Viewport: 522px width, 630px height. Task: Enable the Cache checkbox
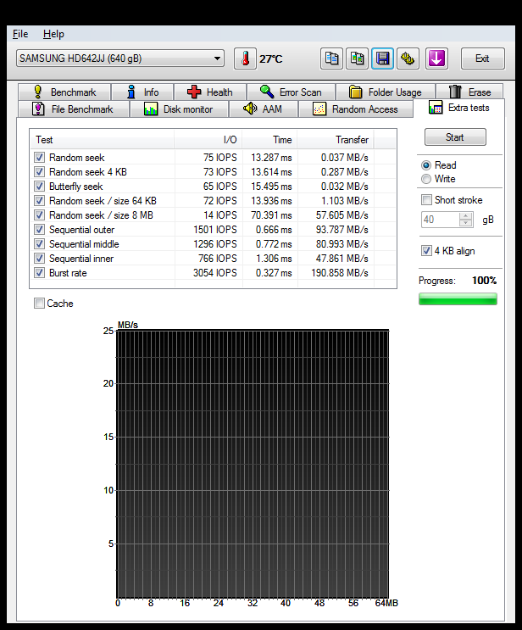(x=39, y=303)
